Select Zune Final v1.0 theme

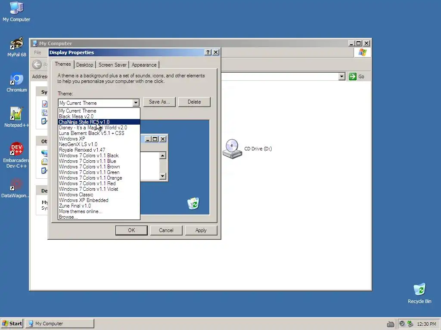coord(99,206)
